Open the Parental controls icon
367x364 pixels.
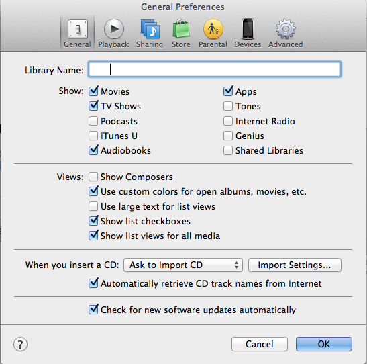[213, 29]
